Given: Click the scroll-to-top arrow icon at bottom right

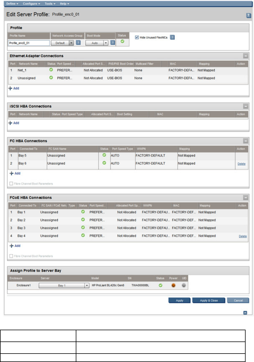Looking at the screenshot, I should click(245, 312).
